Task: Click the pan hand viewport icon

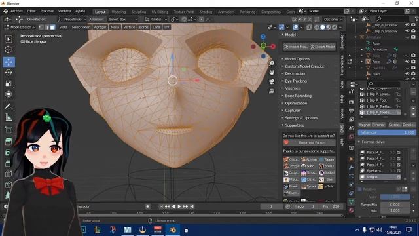Action: (x=272, y=73)
